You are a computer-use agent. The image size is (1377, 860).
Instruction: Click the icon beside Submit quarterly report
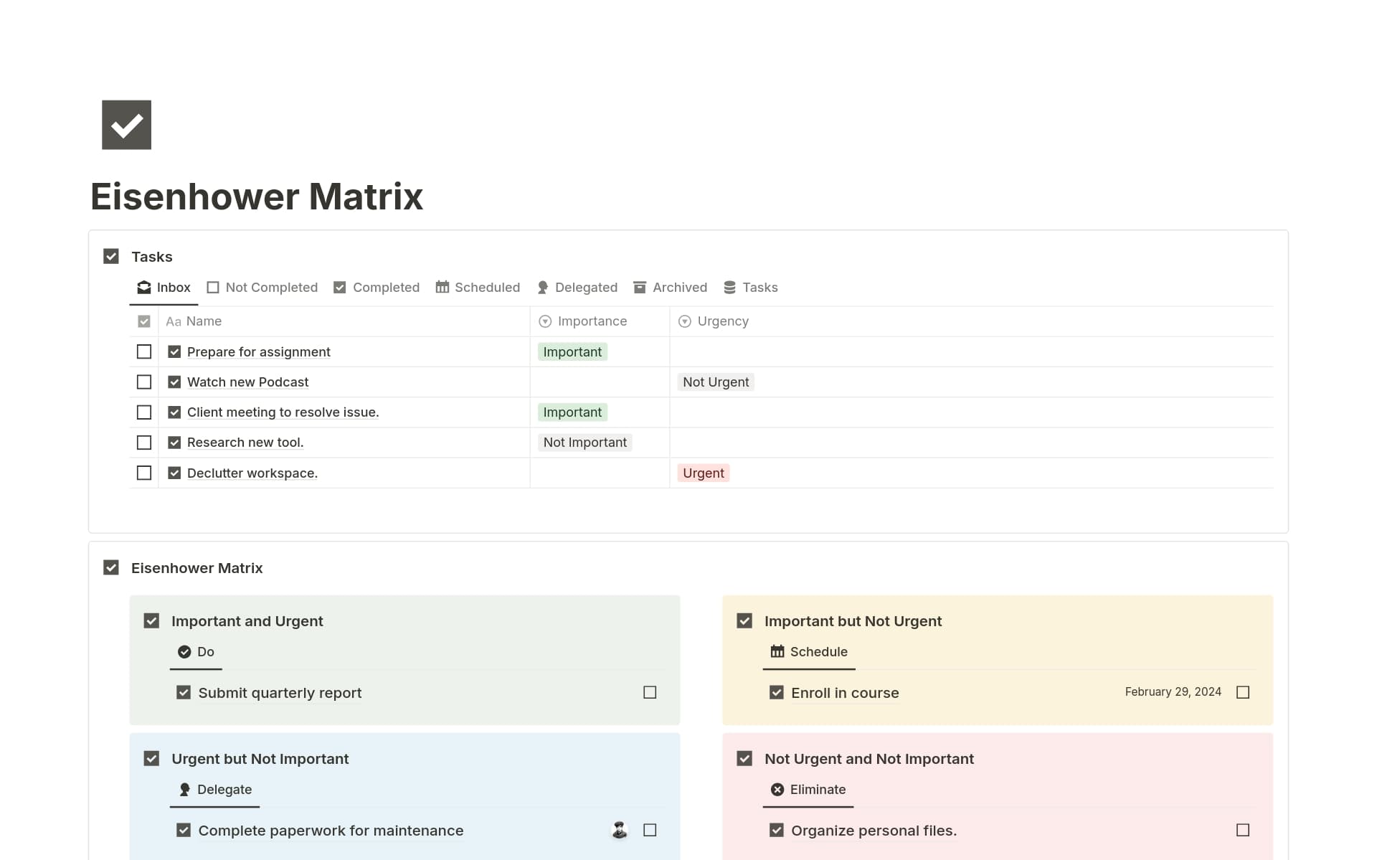click(x=184, y=693)
